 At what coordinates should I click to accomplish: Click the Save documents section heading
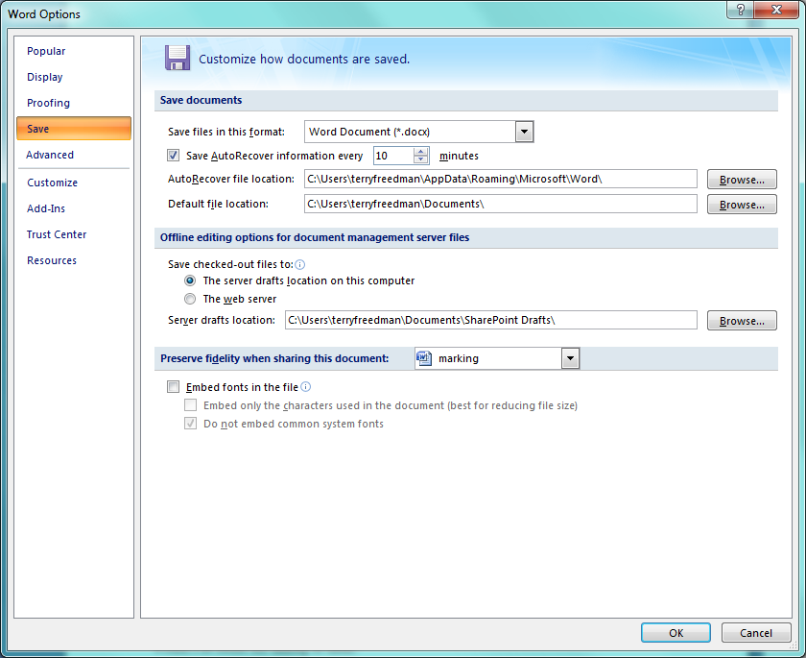[201, 100]
